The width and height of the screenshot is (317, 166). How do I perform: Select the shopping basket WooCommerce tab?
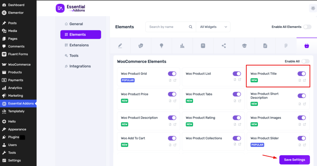(307, 46)
